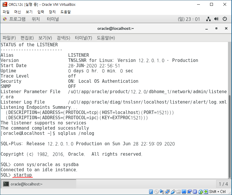Click VirtualBox network adapter status icon
The height and width of the screenshot is (195, 232).
pyautogui.click(x=167, y=192)
